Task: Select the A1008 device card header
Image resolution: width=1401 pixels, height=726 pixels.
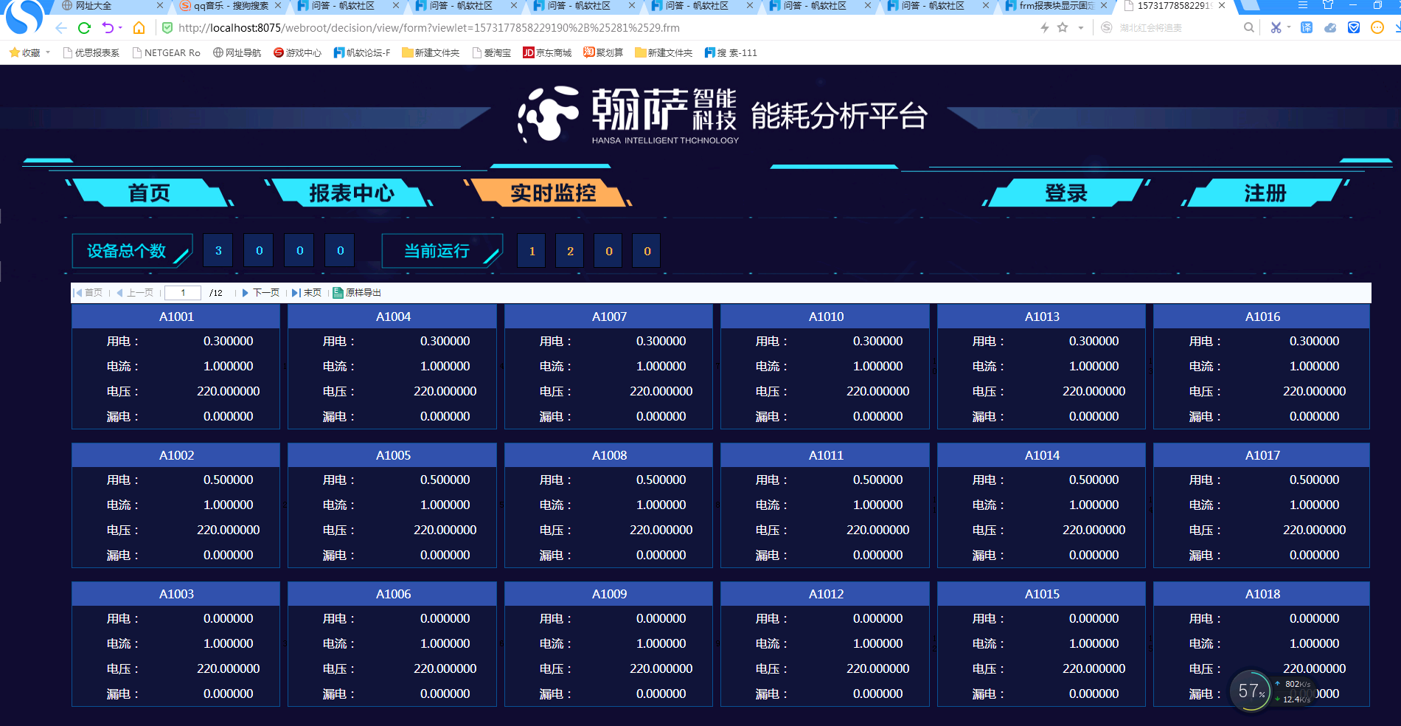Action: tap(609, 455)
